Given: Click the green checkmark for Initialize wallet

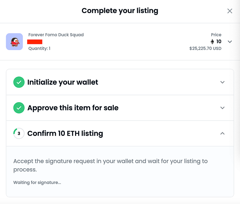Looking at the screenshot, I should pos(19,82).
